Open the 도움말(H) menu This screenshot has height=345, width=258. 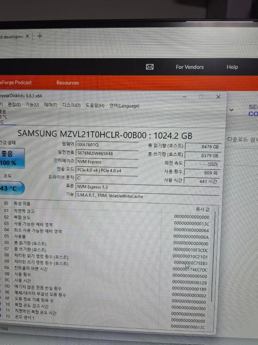click(x=95, y=105)
